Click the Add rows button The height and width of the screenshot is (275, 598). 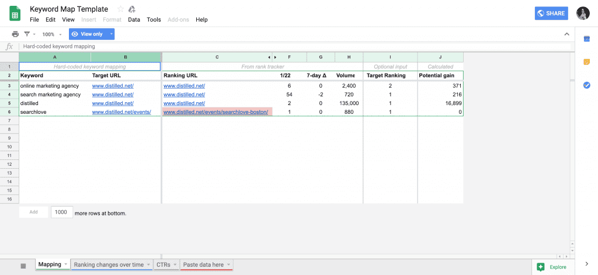point(33,212)
